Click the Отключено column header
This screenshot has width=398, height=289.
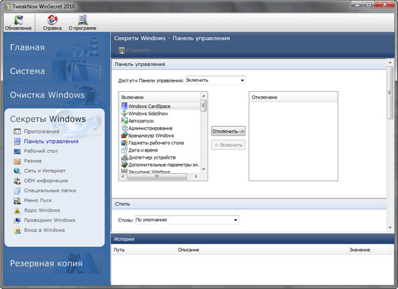pos(294,97)
